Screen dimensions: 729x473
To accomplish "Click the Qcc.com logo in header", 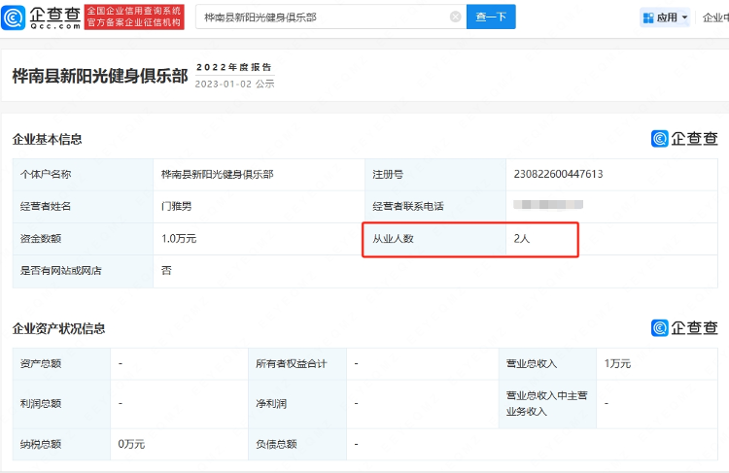I will [42, 17].
